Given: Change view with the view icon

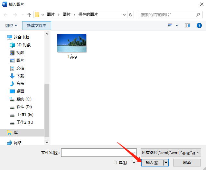Looking at the screenshot, I should (x=170, y=25).
